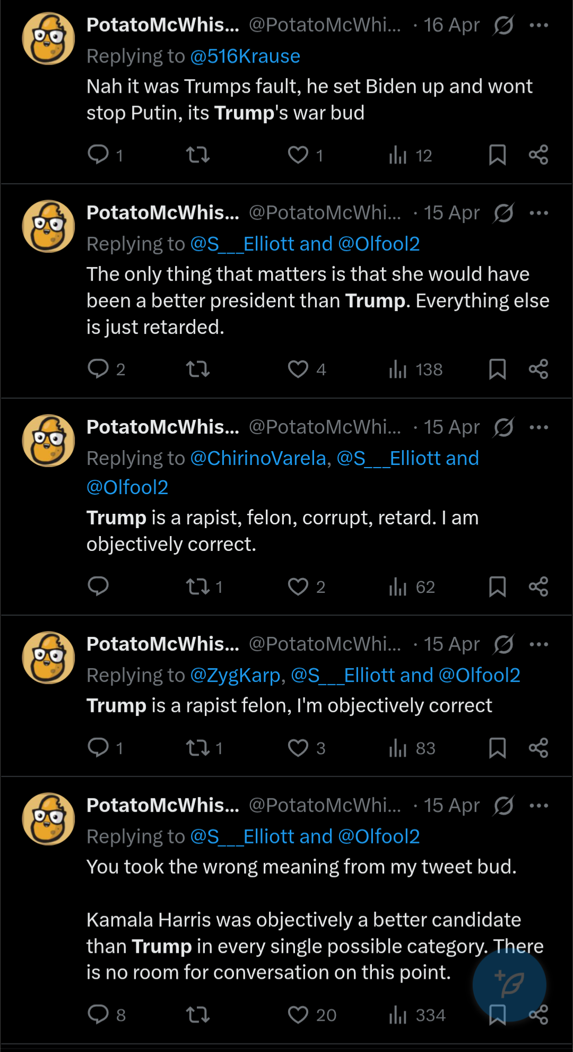Image resolution: width=573 pixels, height=1052 pixels.
Task: Tap the Grok icon on the 16 Apr tweet
Action: pyautogui.click(x=503, y=25)
